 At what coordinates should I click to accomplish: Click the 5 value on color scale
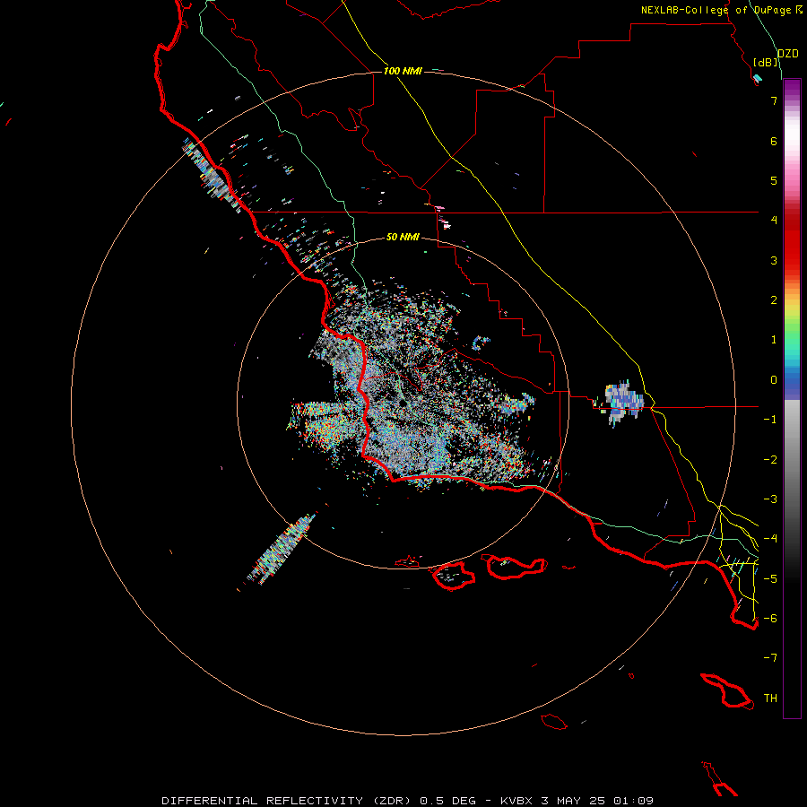point(774,180)
